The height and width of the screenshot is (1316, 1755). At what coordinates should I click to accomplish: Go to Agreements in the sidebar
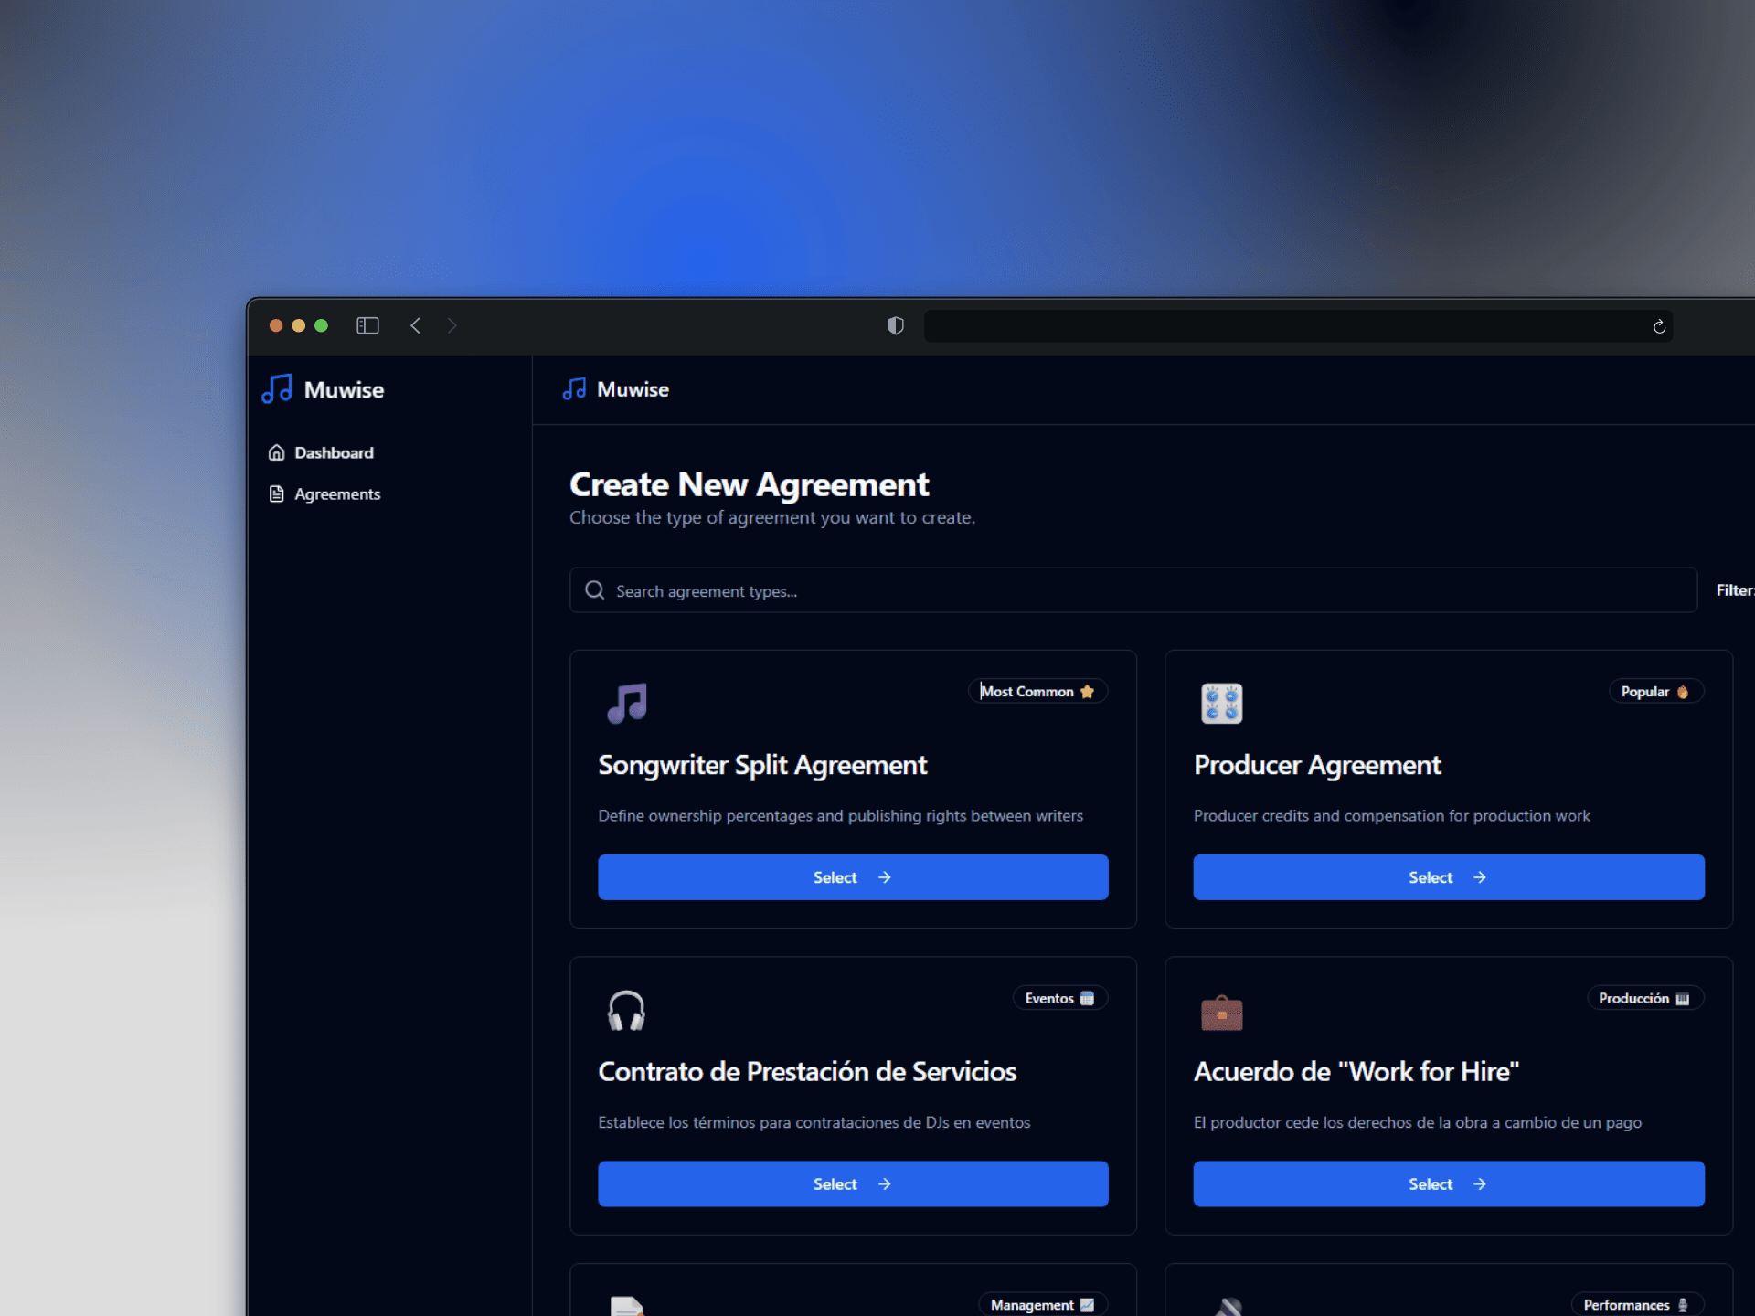(x=324, y=493)
